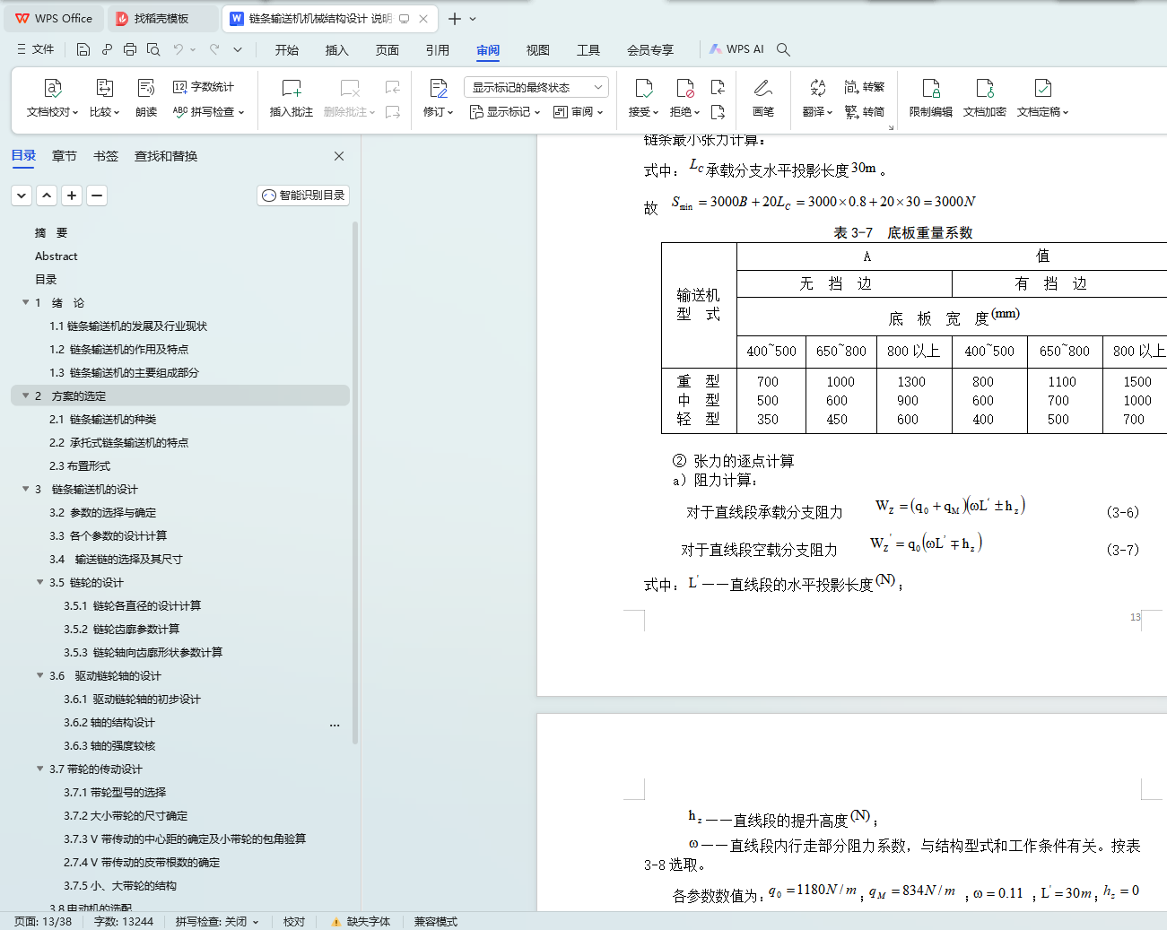The height and width of the screenshot is (930, 1167).
Task: Click the undo arrow icon
Action: point(178,49)
